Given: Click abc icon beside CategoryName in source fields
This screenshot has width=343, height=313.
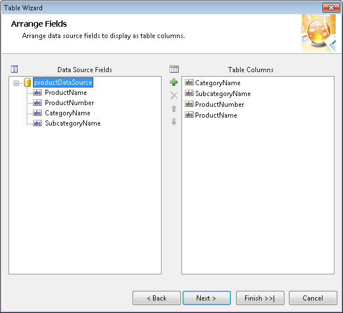Looking at the screenshot, I should [37, 113].
